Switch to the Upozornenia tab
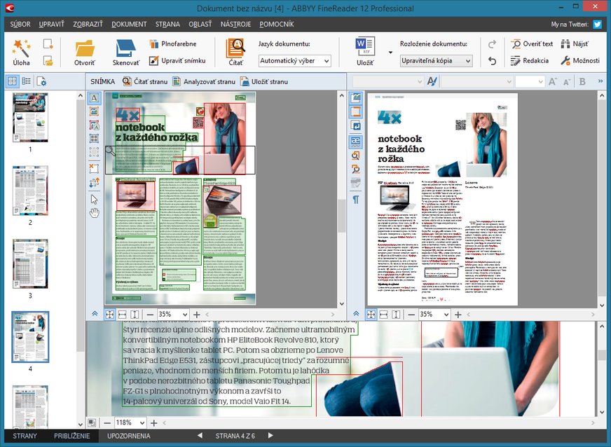The width and height of the screenshot is (611, 447). [x=128, y=436]
